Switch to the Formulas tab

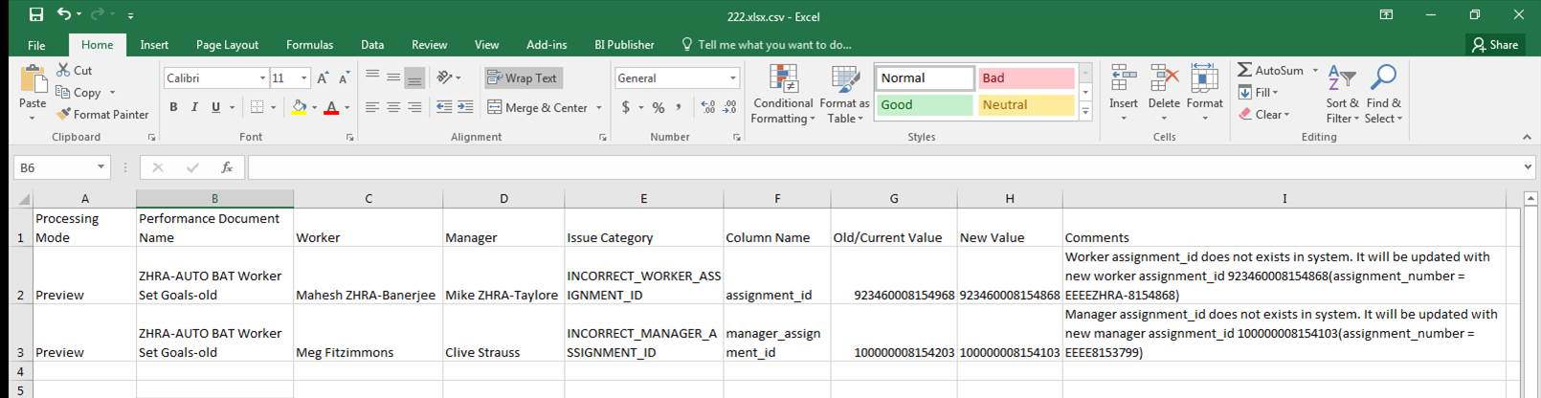[309, 45]
